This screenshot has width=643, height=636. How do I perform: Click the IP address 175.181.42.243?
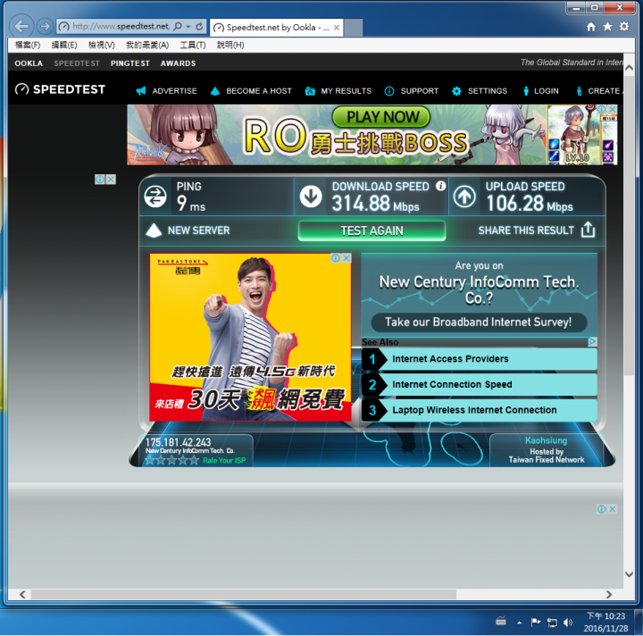[178, 442]
